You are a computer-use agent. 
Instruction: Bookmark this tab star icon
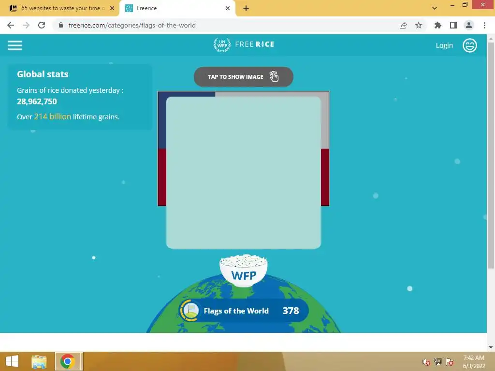pos(419,25)
